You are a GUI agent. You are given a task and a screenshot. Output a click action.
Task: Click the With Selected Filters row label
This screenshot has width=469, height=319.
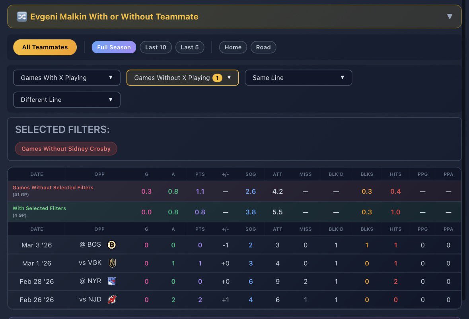(x=39, y=208)
